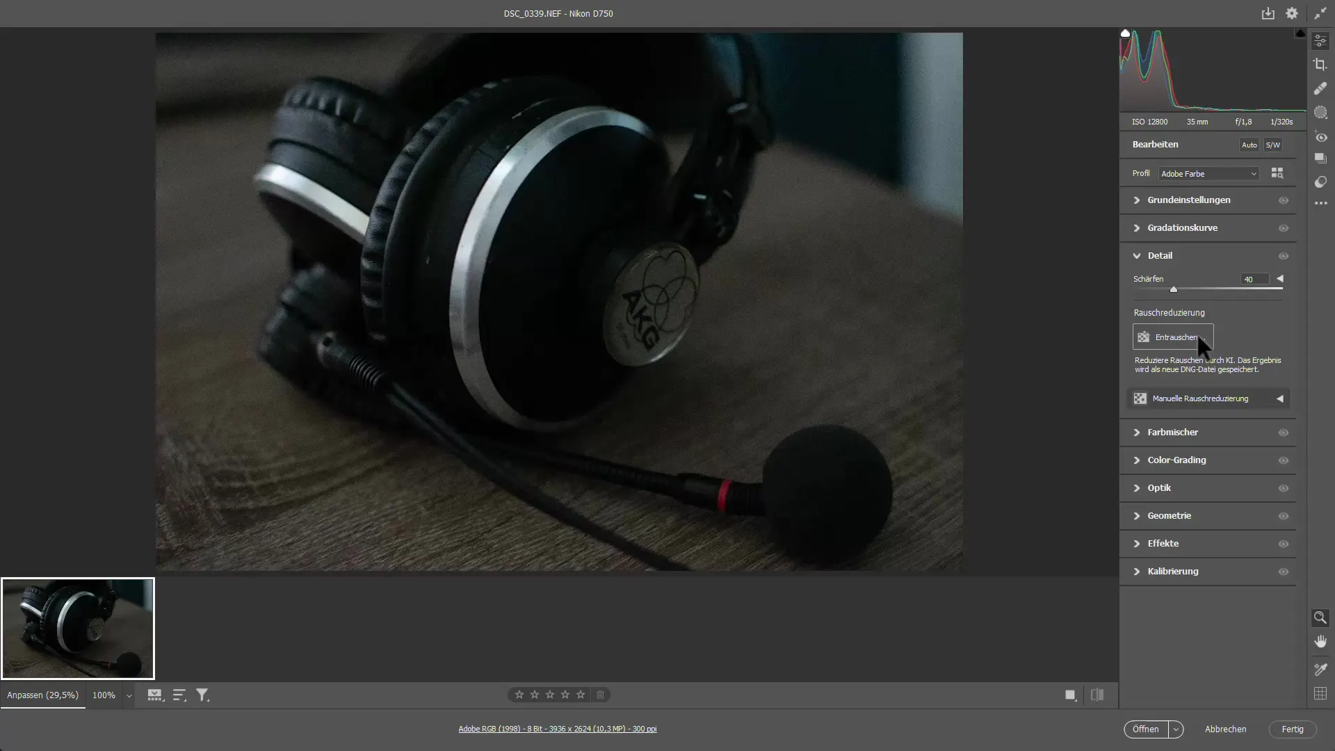Open Camera Raw preferences gear
Viewport: 1335px width, 751px height.
tap(1292, 13)
